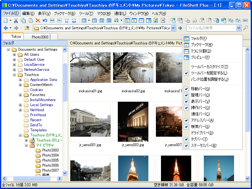Viewport: 252px width, 189px height.
Task: Click the Paste clipboard icon
Action: point(30,20)
